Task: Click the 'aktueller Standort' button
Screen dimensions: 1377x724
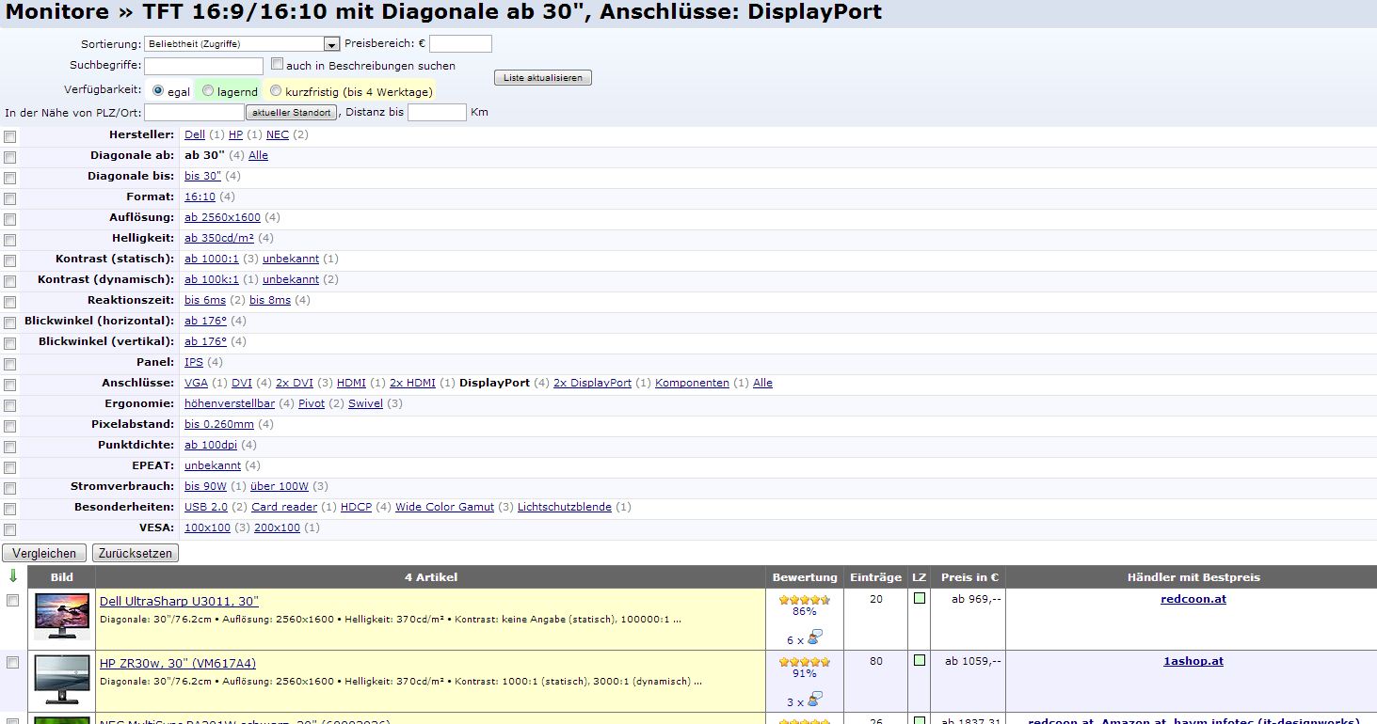Action: point(291,113)
